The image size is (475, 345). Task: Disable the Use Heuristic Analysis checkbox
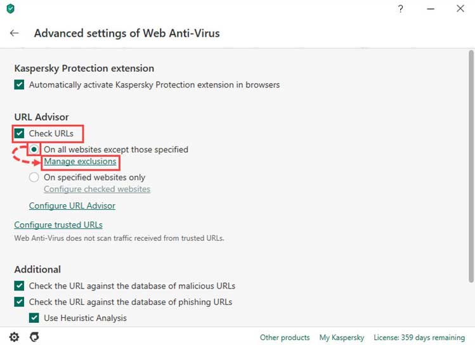click(34, 318)
